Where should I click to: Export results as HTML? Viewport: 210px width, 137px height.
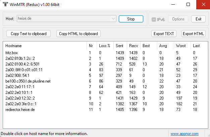click(x=194, y=33)
